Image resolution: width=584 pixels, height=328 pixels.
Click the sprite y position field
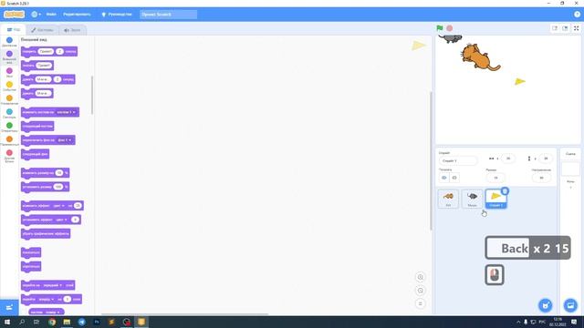pyautogui.click(x=546, y=159)
